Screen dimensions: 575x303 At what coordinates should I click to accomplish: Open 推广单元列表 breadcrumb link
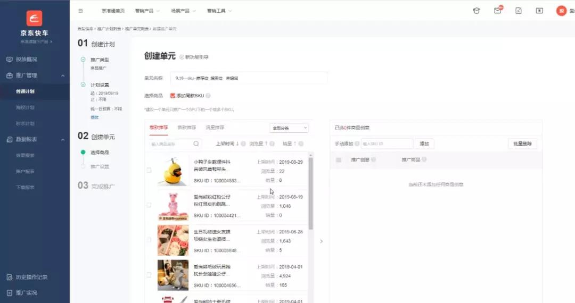click(137, 29)
